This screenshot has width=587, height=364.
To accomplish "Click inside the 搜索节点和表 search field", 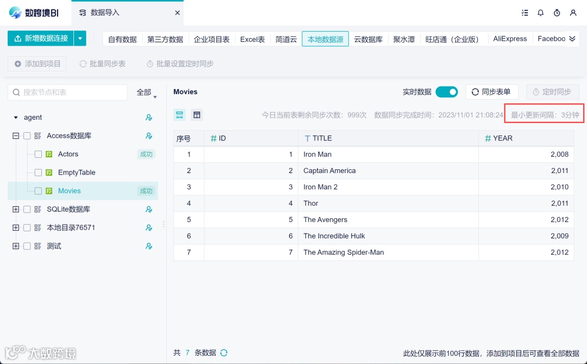I will click(67, 92).
